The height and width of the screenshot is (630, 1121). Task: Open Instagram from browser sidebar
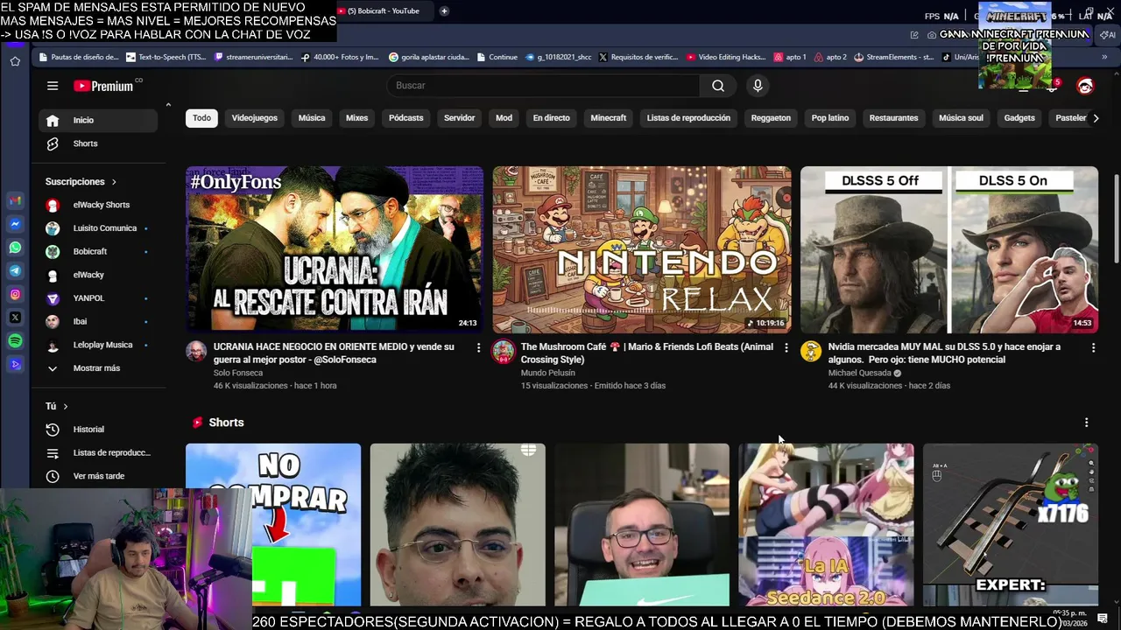(15, 294)
